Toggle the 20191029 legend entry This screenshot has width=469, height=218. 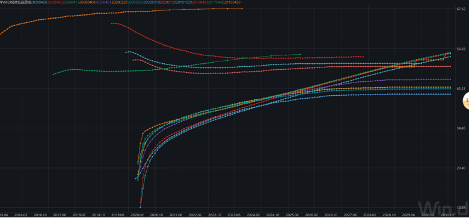pyautogui.click(x=184, y=2)
